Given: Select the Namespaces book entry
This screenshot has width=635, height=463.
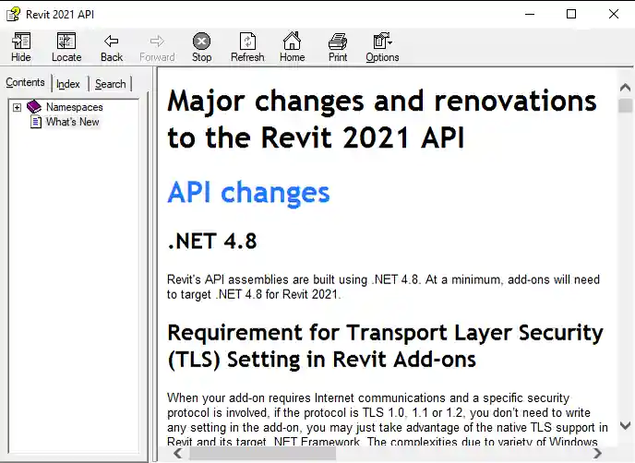Looking at the screenshot, I should (74, 107).
